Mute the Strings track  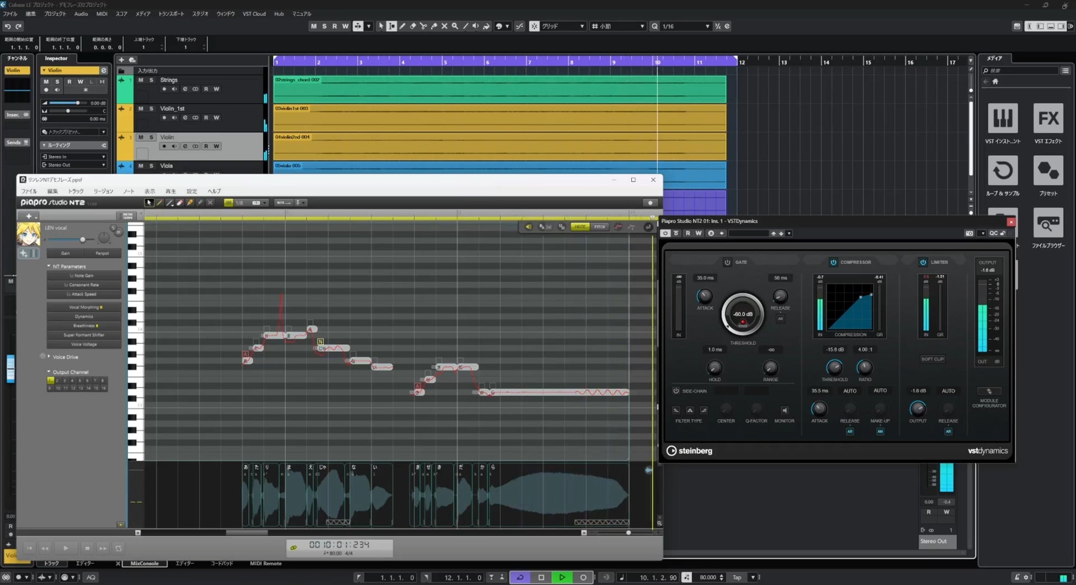[x=141, y=80]
